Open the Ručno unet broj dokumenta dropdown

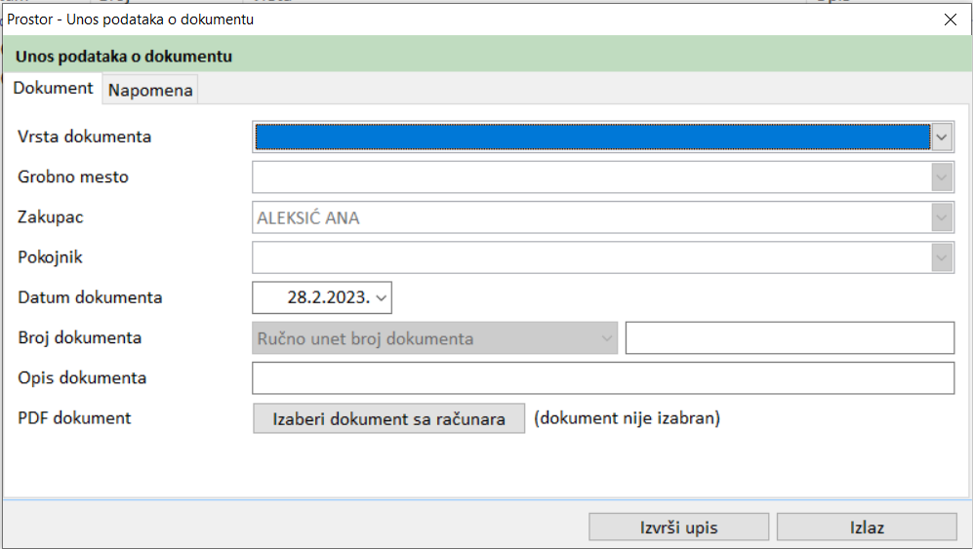607,338
